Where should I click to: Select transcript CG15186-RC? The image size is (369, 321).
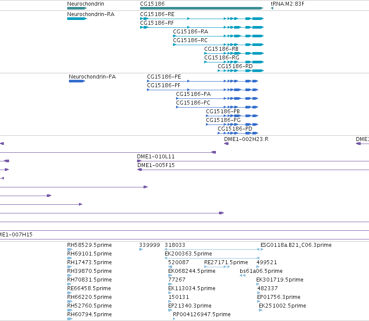(190, 40)
